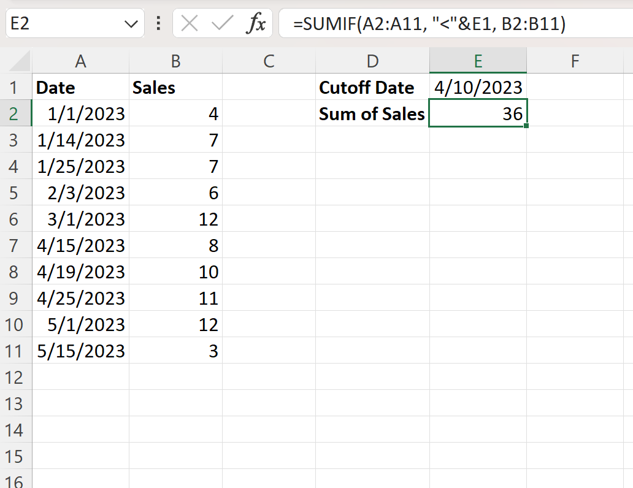The height and width of the screenshot is (488, 633).
Task: Open the formula bar options dots
Action: tap(159, 23)
